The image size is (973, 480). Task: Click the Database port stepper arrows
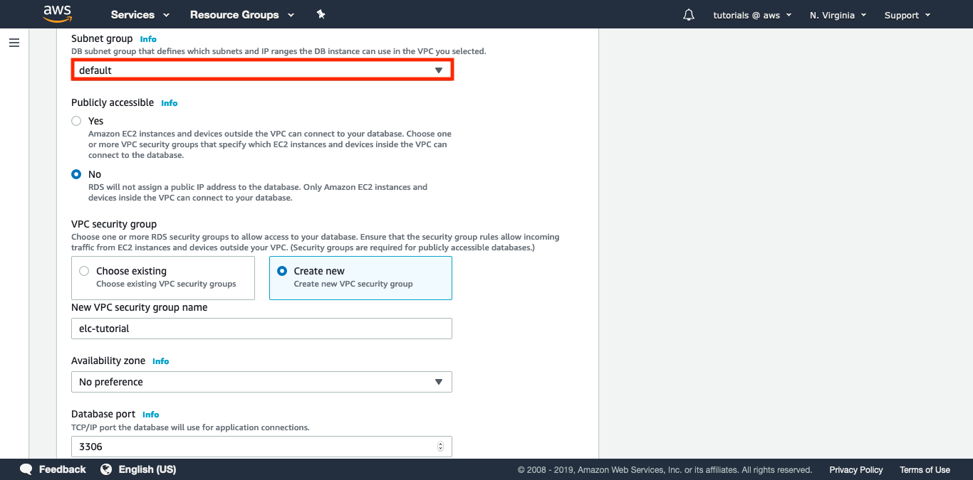tap(440, 447)
